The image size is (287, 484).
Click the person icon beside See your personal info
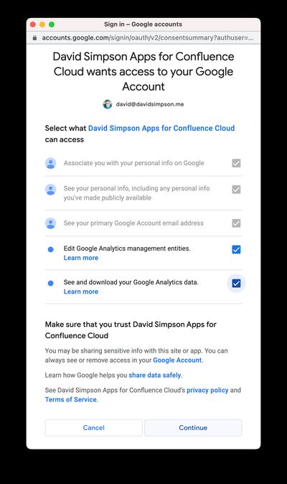pyautogui.click(x=50, y=189)
